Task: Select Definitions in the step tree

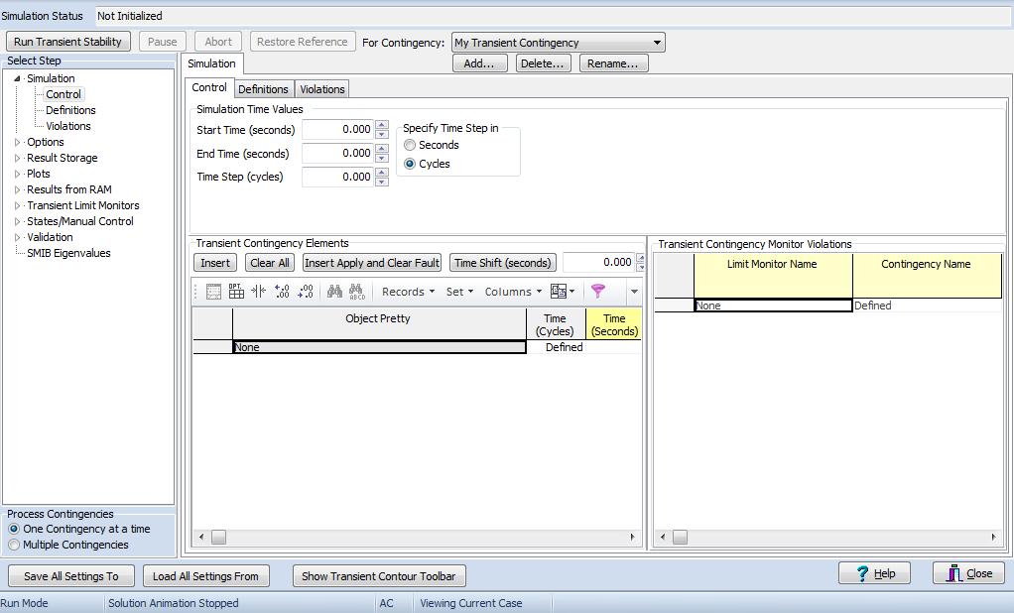Action: pyautogui.click(x=70, y=110)
